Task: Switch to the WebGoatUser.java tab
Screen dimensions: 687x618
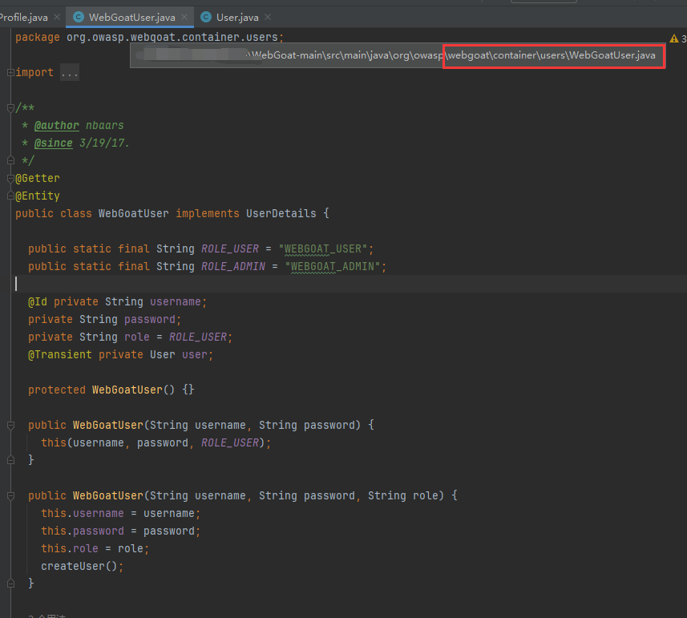Action: point(131,17)
